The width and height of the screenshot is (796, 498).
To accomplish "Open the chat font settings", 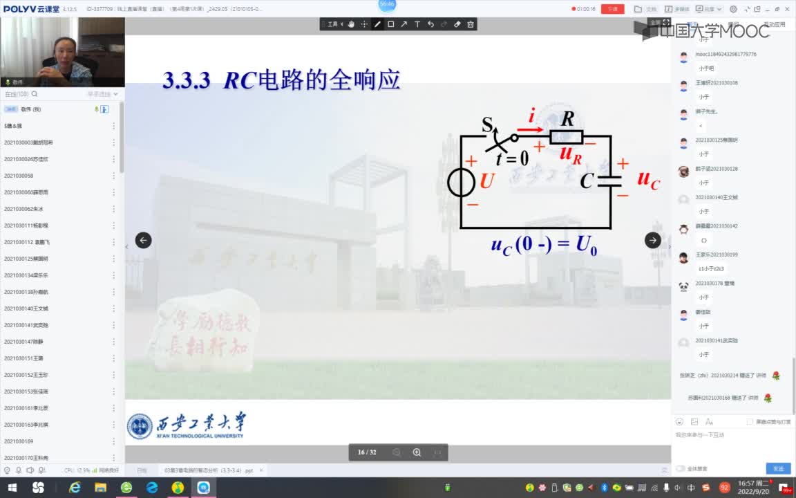I will click(x=709, y=422).
